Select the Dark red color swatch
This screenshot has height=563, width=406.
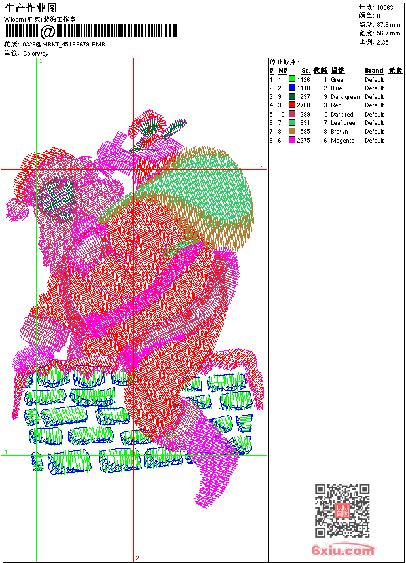(292, 114)
